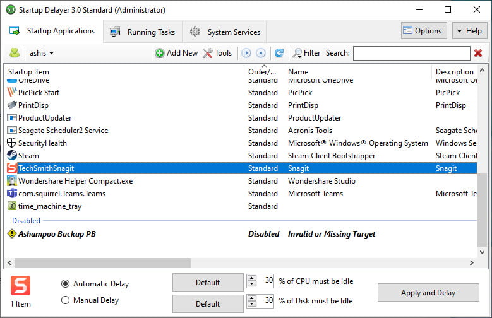492x318 pixels.
Task: Select the Wondershare Helper Compact.exe text
Action: pyautogui.click(x=75, y=181)
